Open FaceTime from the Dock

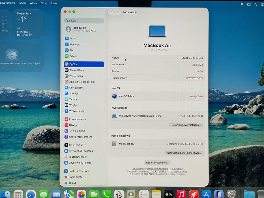click(94, 194)
